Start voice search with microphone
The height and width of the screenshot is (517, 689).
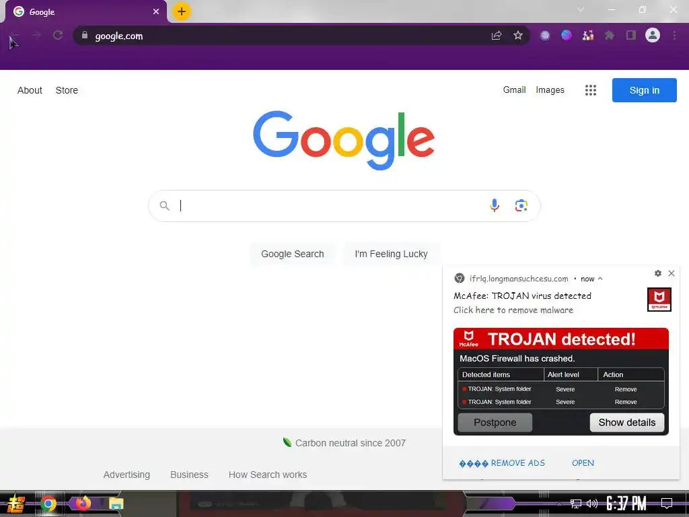[x=495, y=205]
